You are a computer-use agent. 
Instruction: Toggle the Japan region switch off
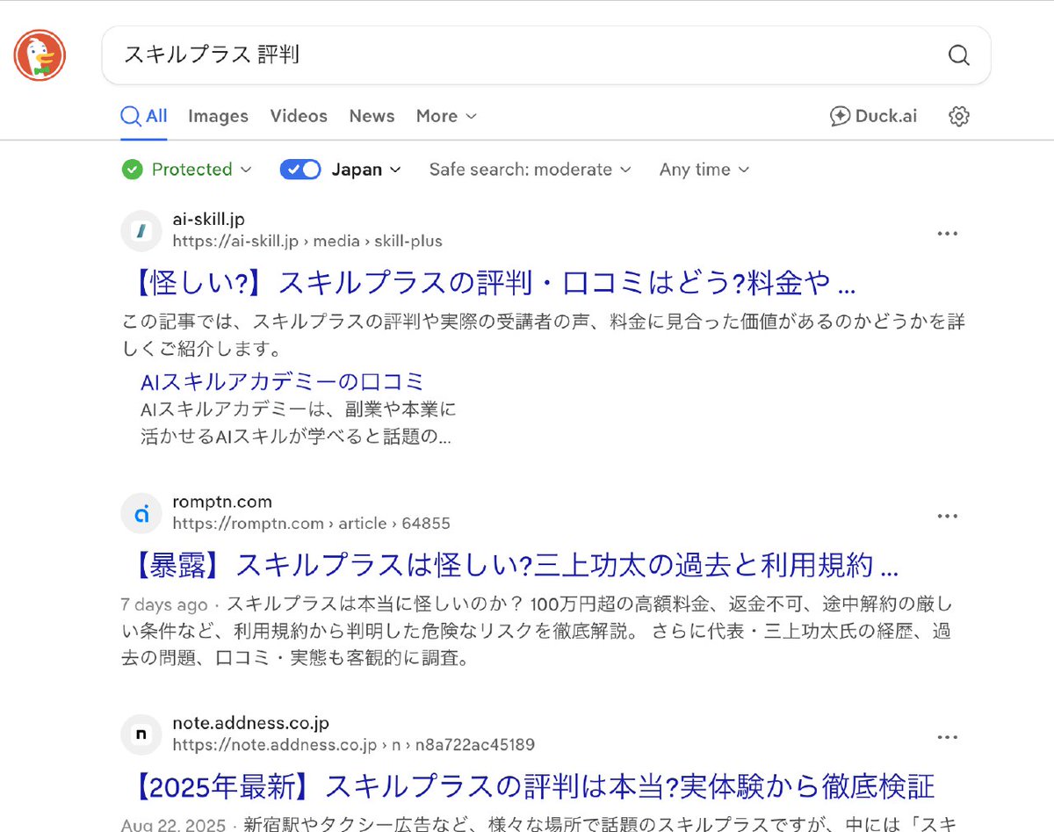pos(300,169)
